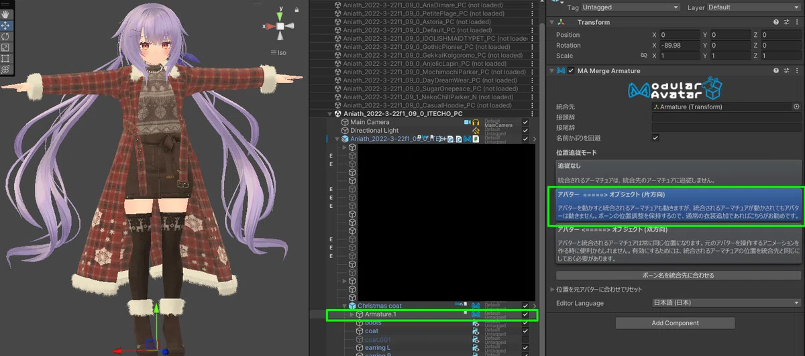The height and width of the screenshot is (356, 805).
Task: Collapse the MA Merge Armature foldout
Action: pyautogui.click(x=551, y=70)
